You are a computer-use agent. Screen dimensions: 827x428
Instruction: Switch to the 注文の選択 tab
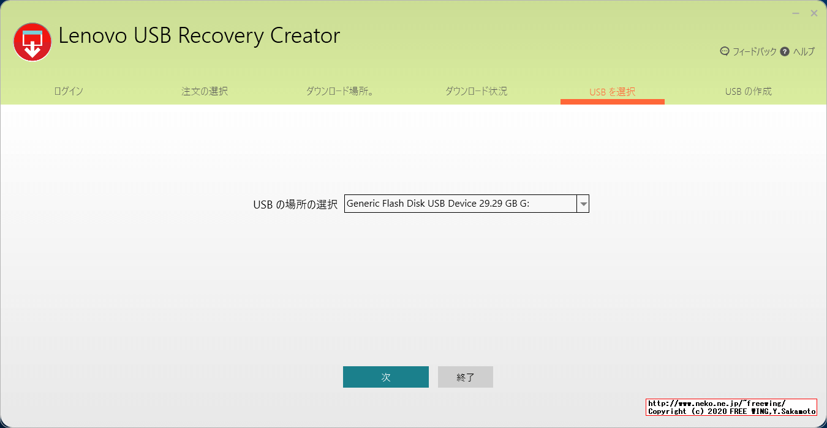(x=205, y=92)
